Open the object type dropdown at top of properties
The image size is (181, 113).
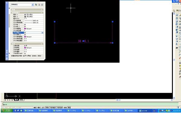[x=22, y=5]
